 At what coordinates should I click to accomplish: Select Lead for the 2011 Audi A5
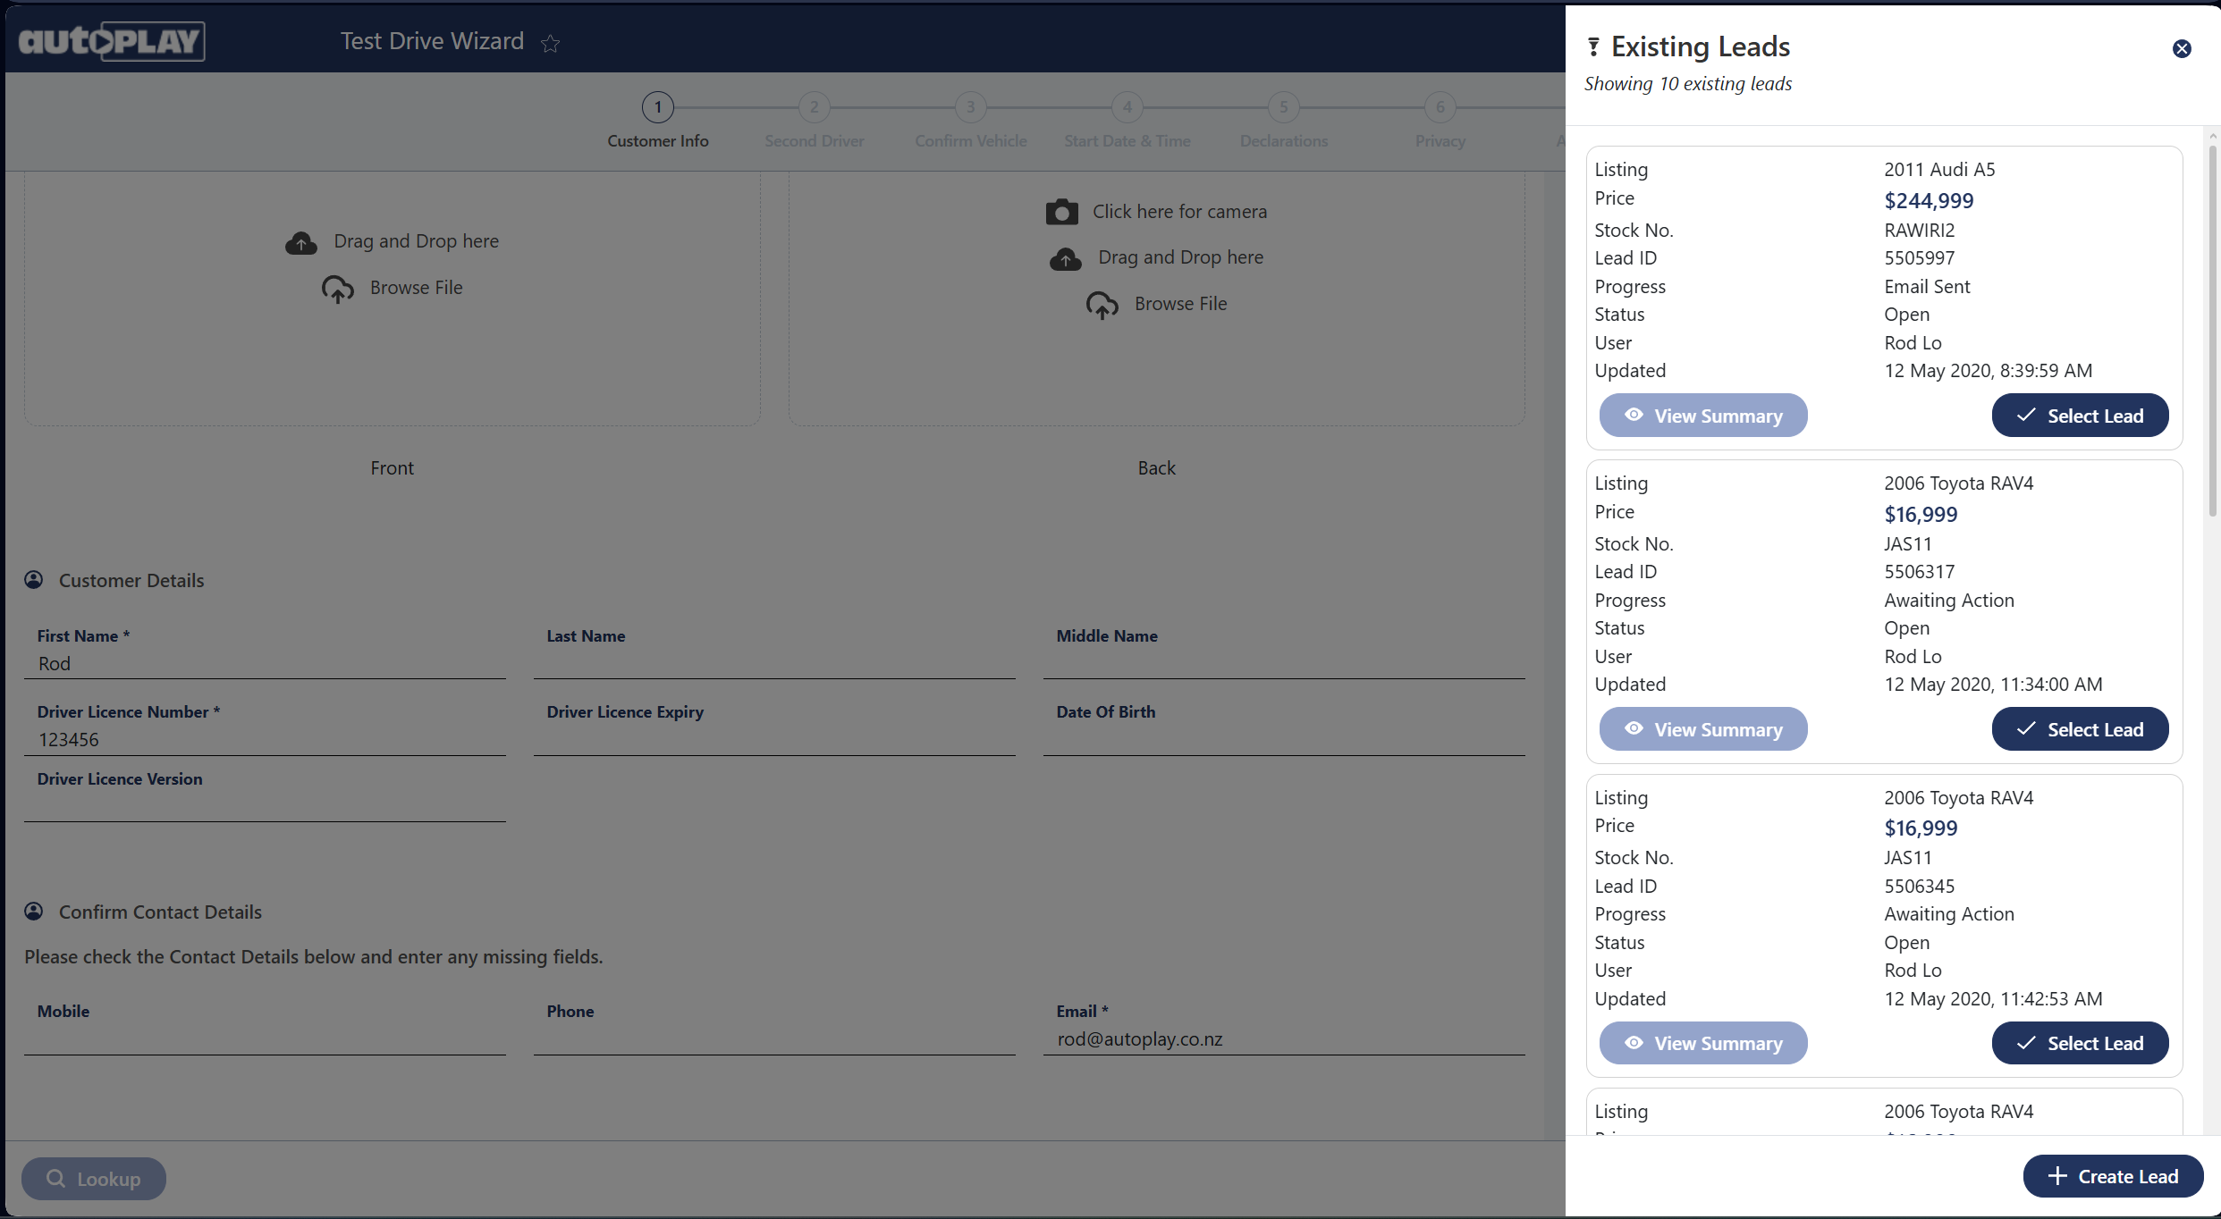2079,416
